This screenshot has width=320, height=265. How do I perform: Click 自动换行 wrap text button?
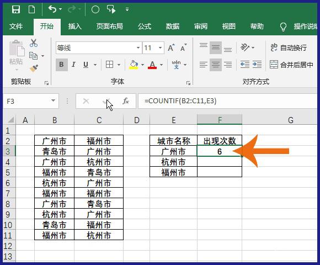click(x=288, y=47)
